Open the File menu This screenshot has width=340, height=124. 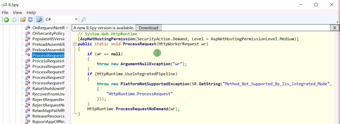point(5,13)
